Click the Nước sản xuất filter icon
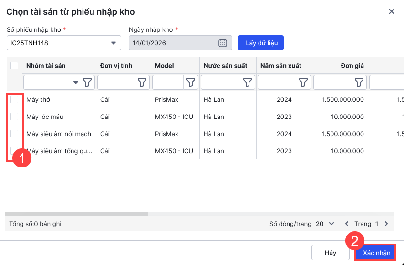 point(247,83)
